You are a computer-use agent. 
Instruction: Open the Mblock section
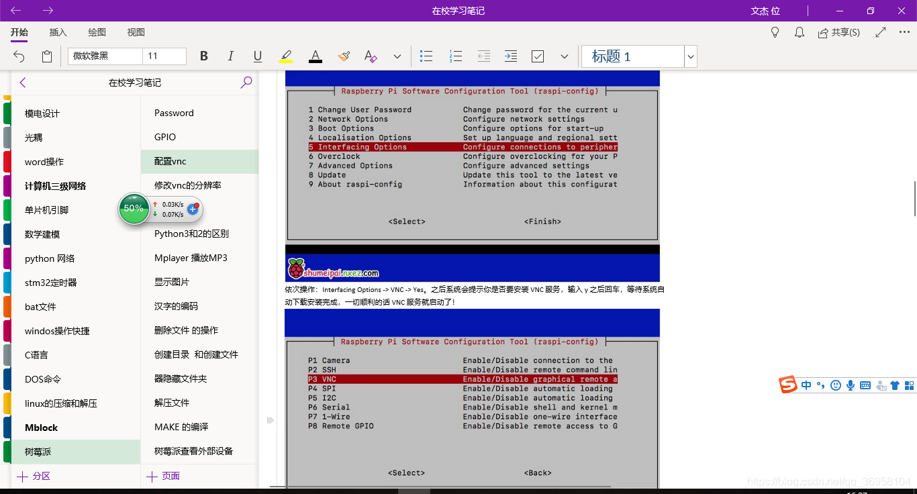pyautogui.click(x=76, y=428)
